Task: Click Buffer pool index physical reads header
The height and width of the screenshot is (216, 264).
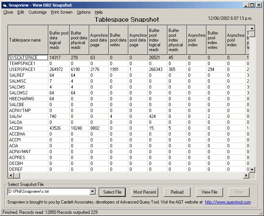Action: coord(177,40)
